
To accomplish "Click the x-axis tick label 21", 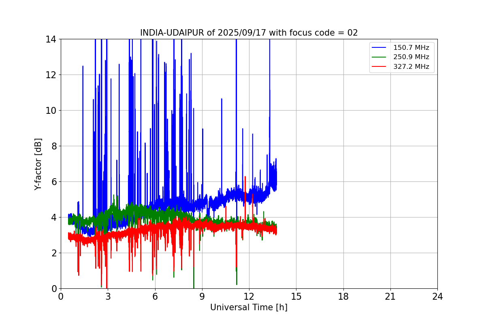I will 390,296.
